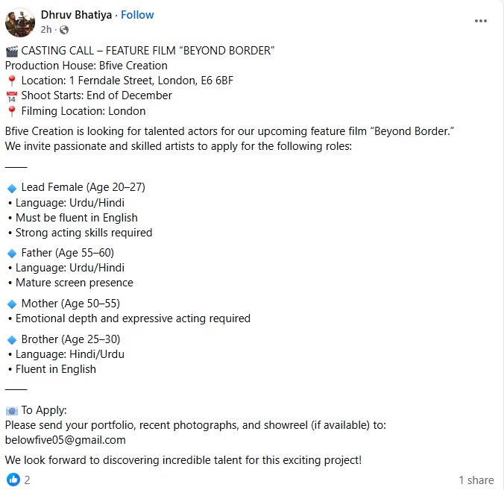This screenshot has width=504, height=490.
Task: Click the blue Like reaction icon
Action: 13,480
